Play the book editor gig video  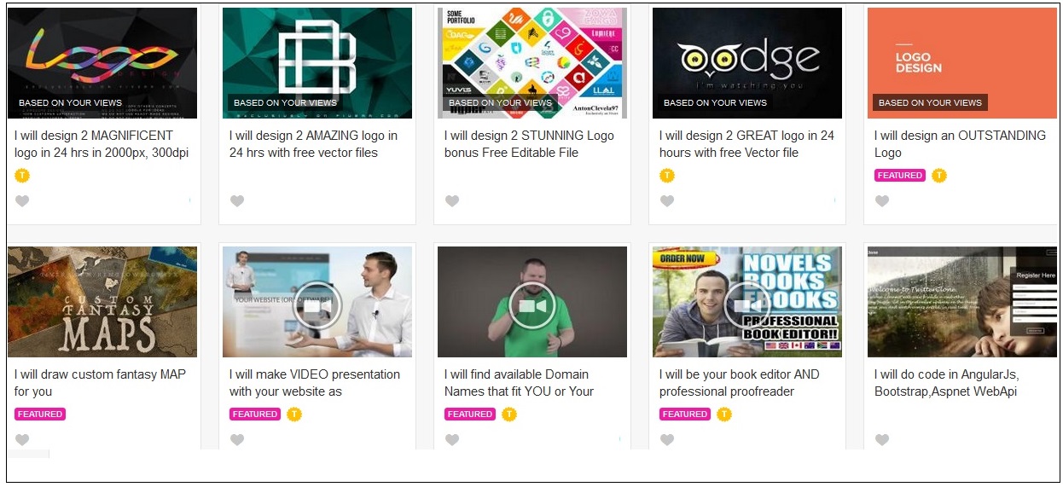tap(746, 304)
